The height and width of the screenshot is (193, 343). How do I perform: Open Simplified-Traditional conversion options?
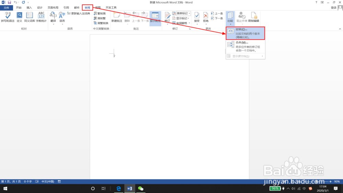tap(101, 23)
